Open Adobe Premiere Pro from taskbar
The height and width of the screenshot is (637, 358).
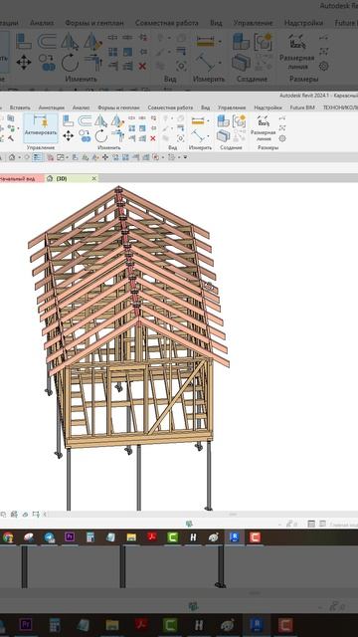(70, 537)
